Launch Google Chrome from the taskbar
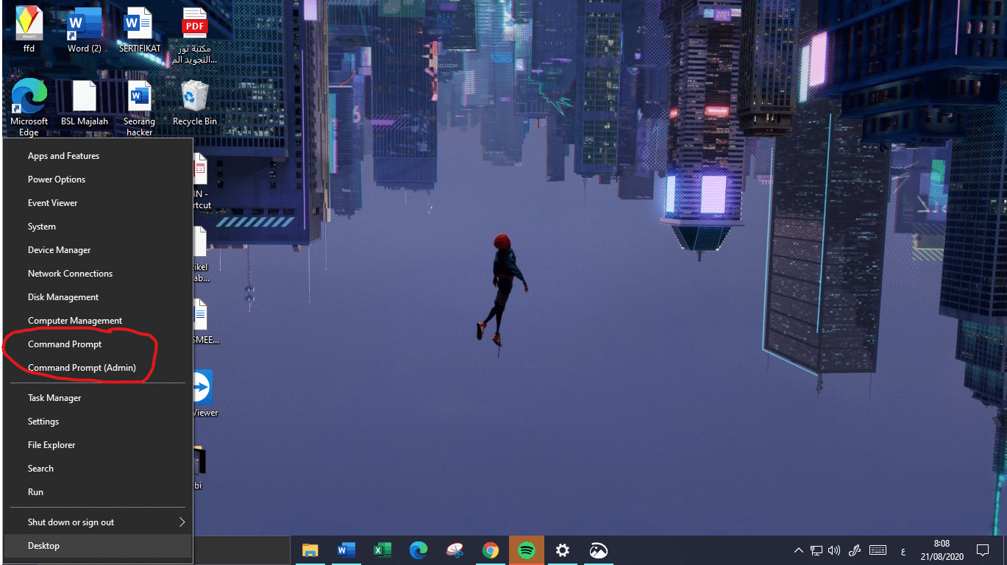Image resolution: width=1007 pixels, height=565 pixels. (x=491, y=550)
